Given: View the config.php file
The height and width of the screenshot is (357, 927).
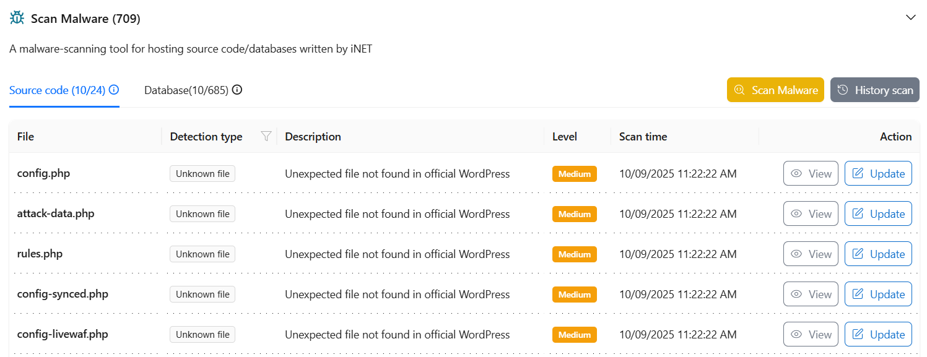Looking at the screenshot, I should (811, 173).
